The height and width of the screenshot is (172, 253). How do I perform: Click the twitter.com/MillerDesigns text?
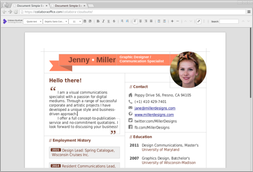[156, 121]
